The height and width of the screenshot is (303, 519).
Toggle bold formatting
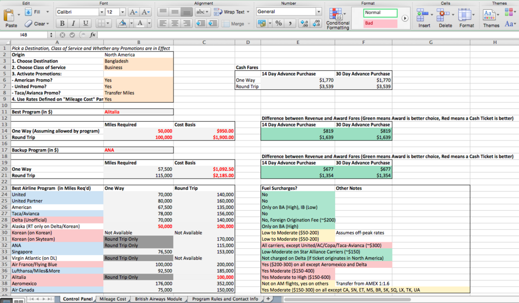62,23
